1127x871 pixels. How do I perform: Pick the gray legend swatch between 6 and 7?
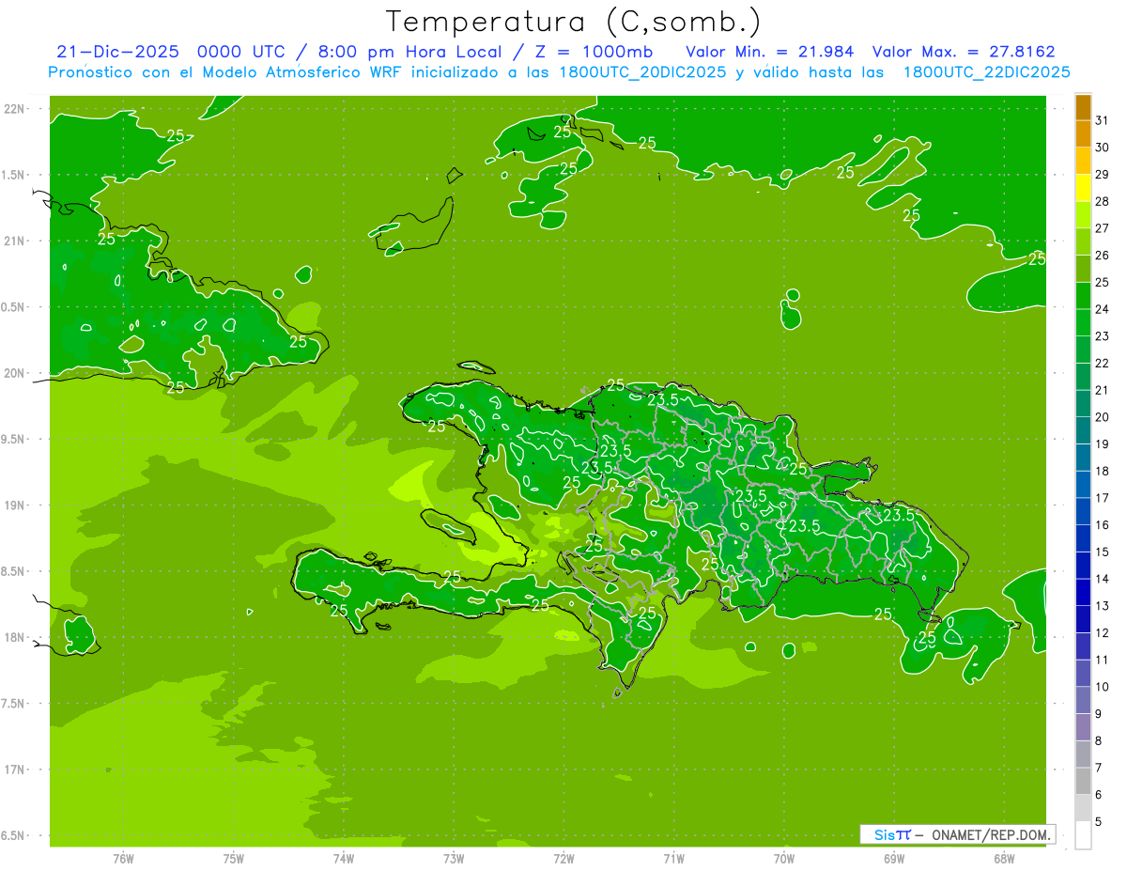[x=1083, y=781]
